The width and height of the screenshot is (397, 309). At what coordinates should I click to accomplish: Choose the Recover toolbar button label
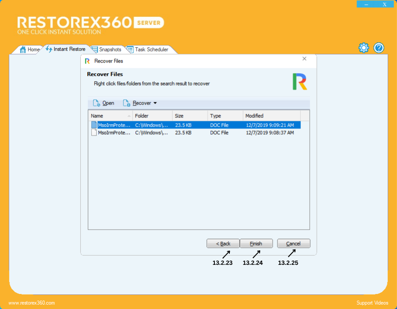(142, 103)
